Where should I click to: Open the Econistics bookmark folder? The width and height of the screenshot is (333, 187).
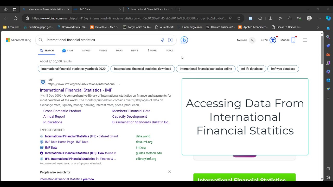[x=11, y=27]
